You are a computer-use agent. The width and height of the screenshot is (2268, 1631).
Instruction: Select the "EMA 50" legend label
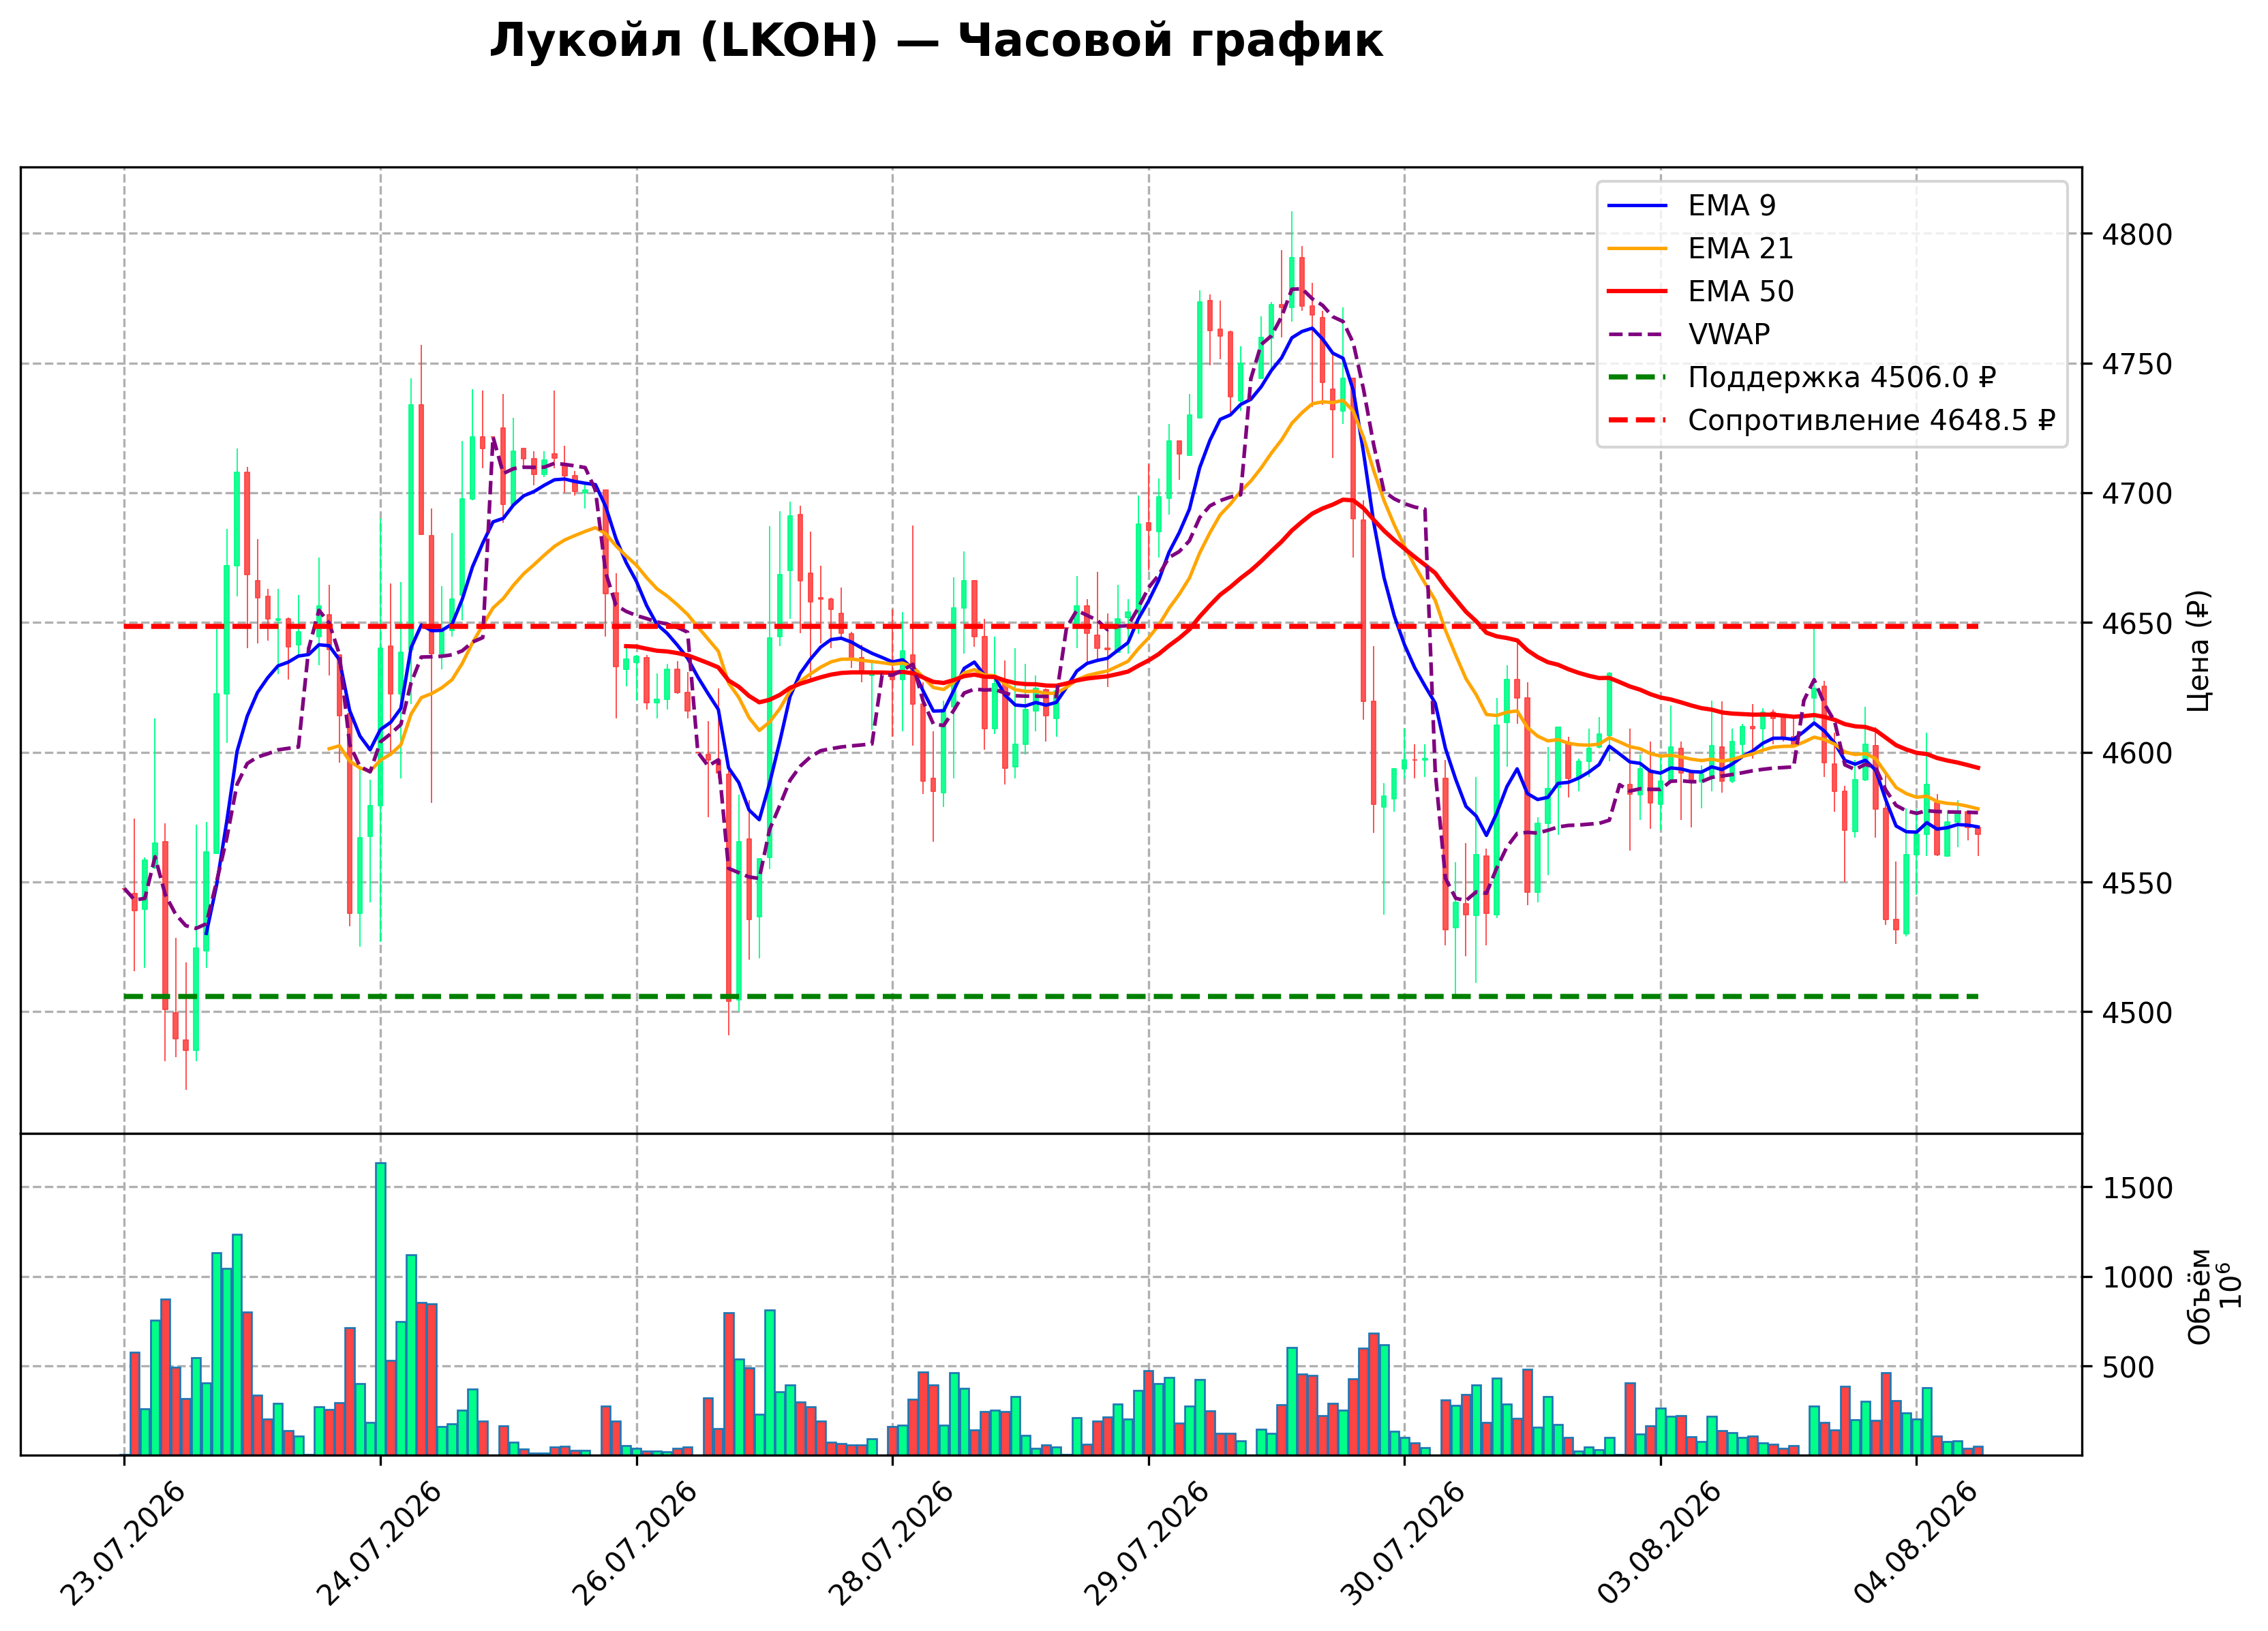pos(1741,291)
